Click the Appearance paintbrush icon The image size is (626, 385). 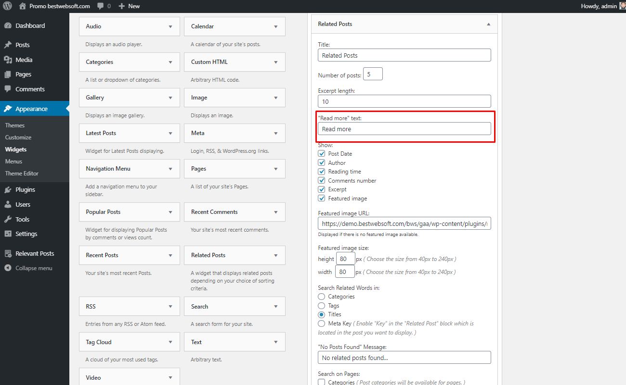point(8,109)
